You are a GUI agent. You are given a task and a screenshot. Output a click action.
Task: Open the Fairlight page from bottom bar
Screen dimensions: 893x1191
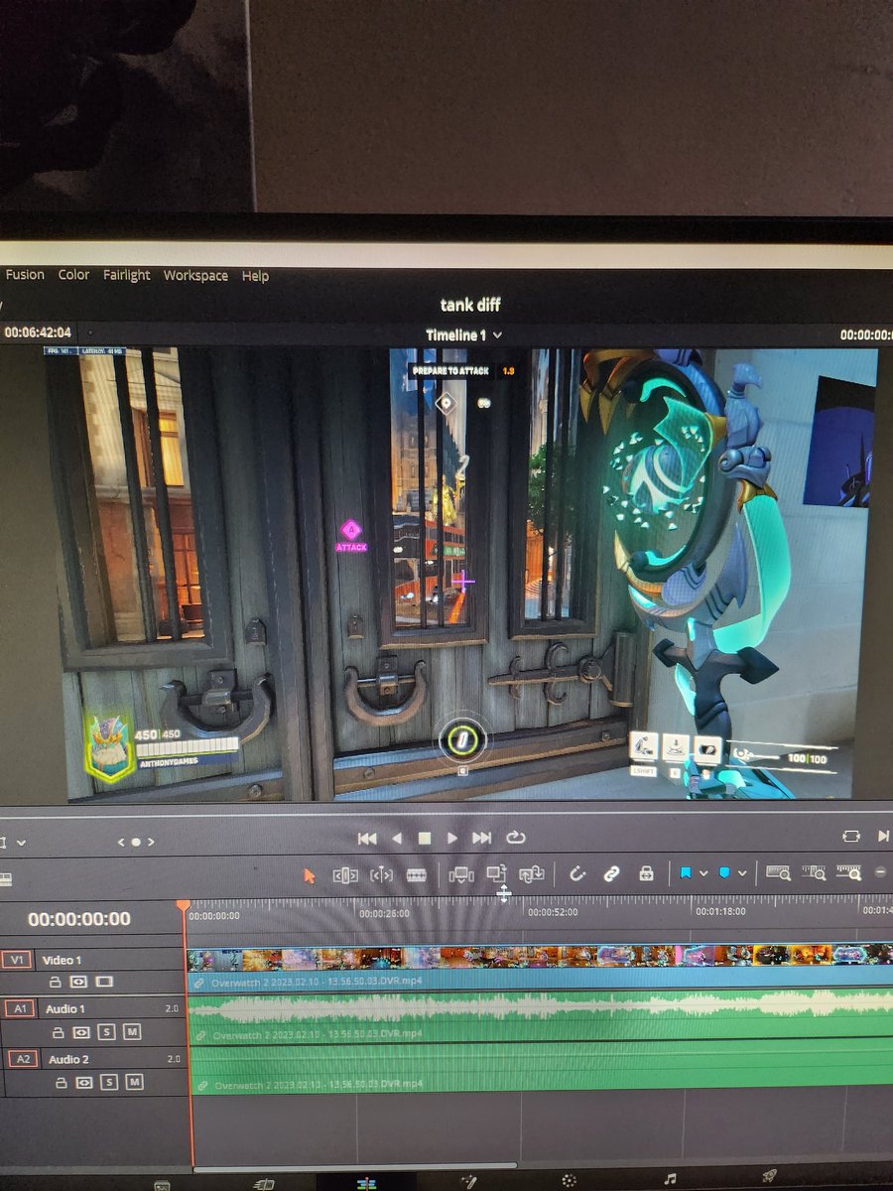671,1179
